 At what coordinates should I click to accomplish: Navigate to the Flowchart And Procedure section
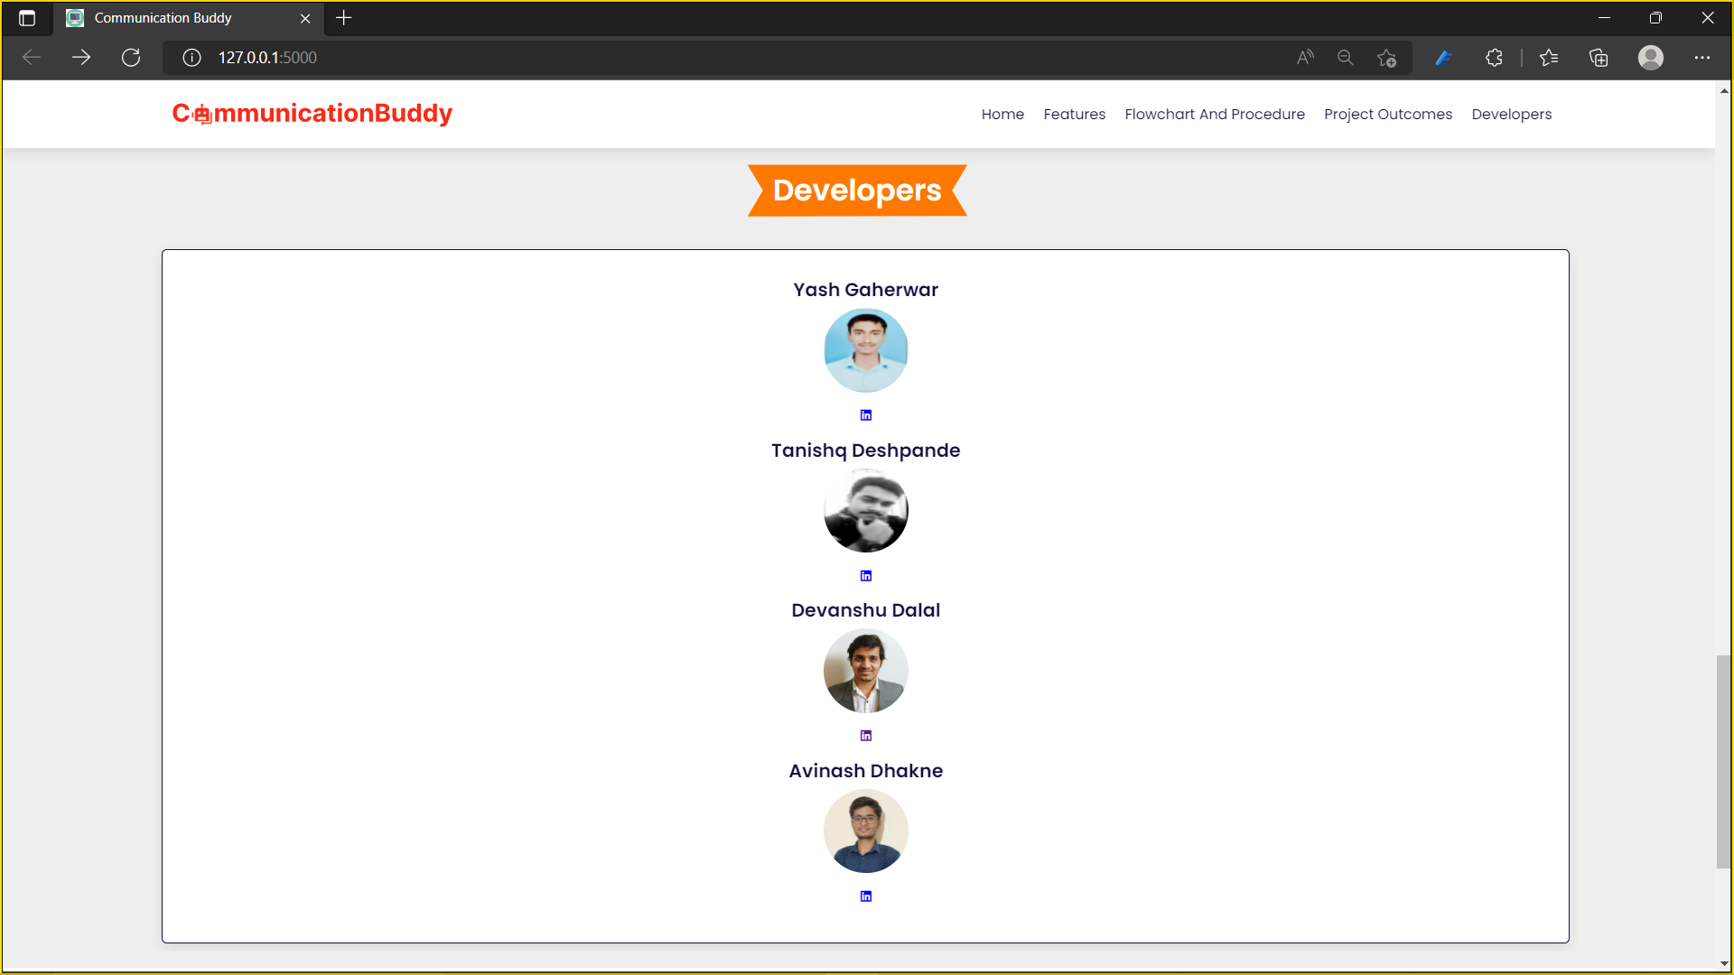pyautogui.click(x=1215, y=114)
